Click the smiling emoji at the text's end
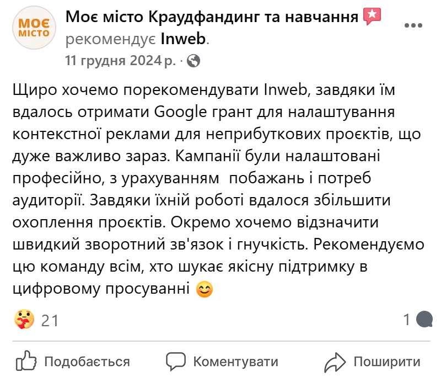Image resolution: width=441 pixels, height=382 pixels. click(203, 287)
